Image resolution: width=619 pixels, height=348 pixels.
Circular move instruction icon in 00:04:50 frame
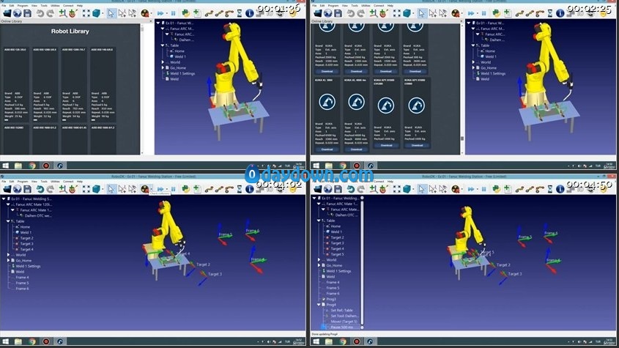coord(540,189)
